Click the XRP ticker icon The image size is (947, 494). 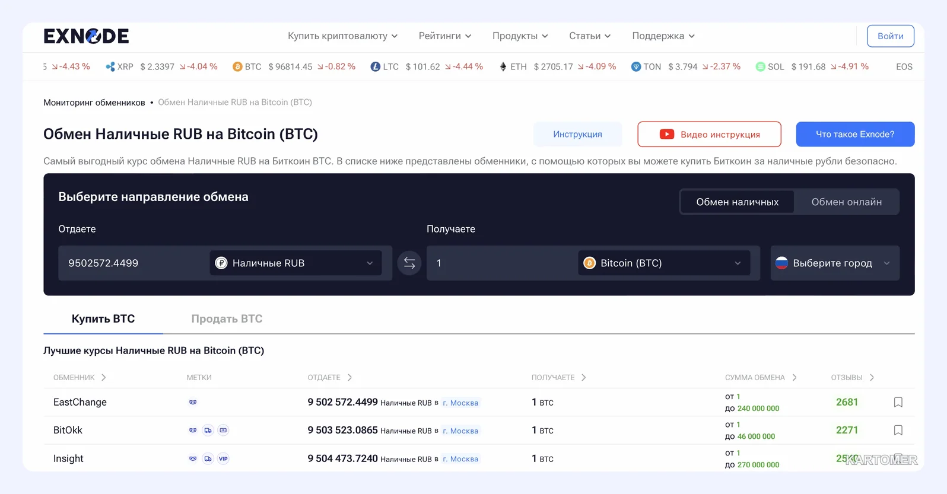[x=110, y=66]
